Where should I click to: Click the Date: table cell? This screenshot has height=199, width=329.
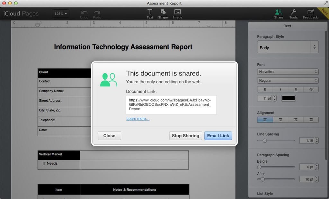coord(64,131)
